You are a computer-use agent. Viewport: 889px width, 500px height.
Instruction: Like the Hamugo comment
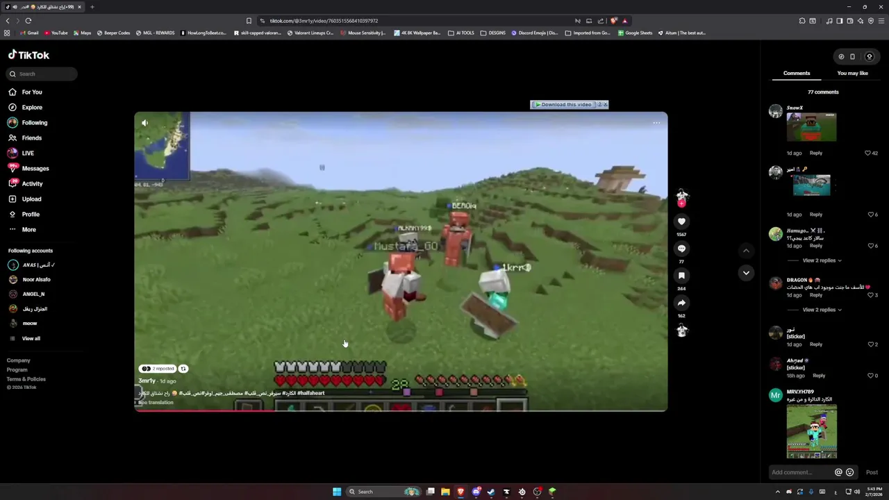point(870,246)
